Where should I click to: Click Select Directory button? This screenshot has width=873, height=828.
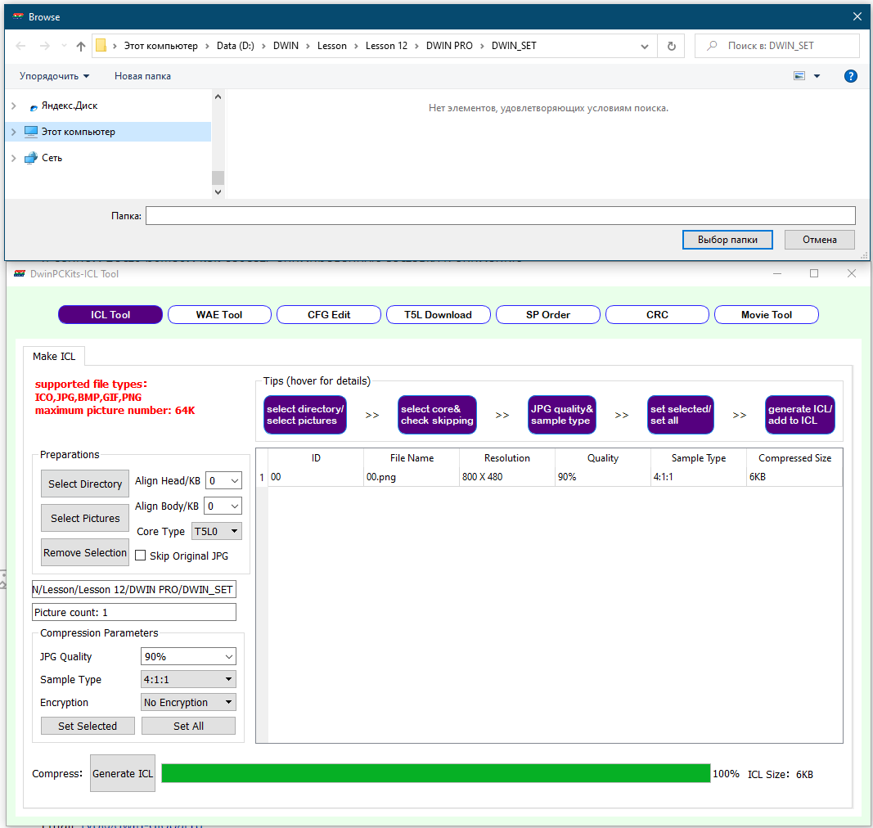(x=85, y=484)
